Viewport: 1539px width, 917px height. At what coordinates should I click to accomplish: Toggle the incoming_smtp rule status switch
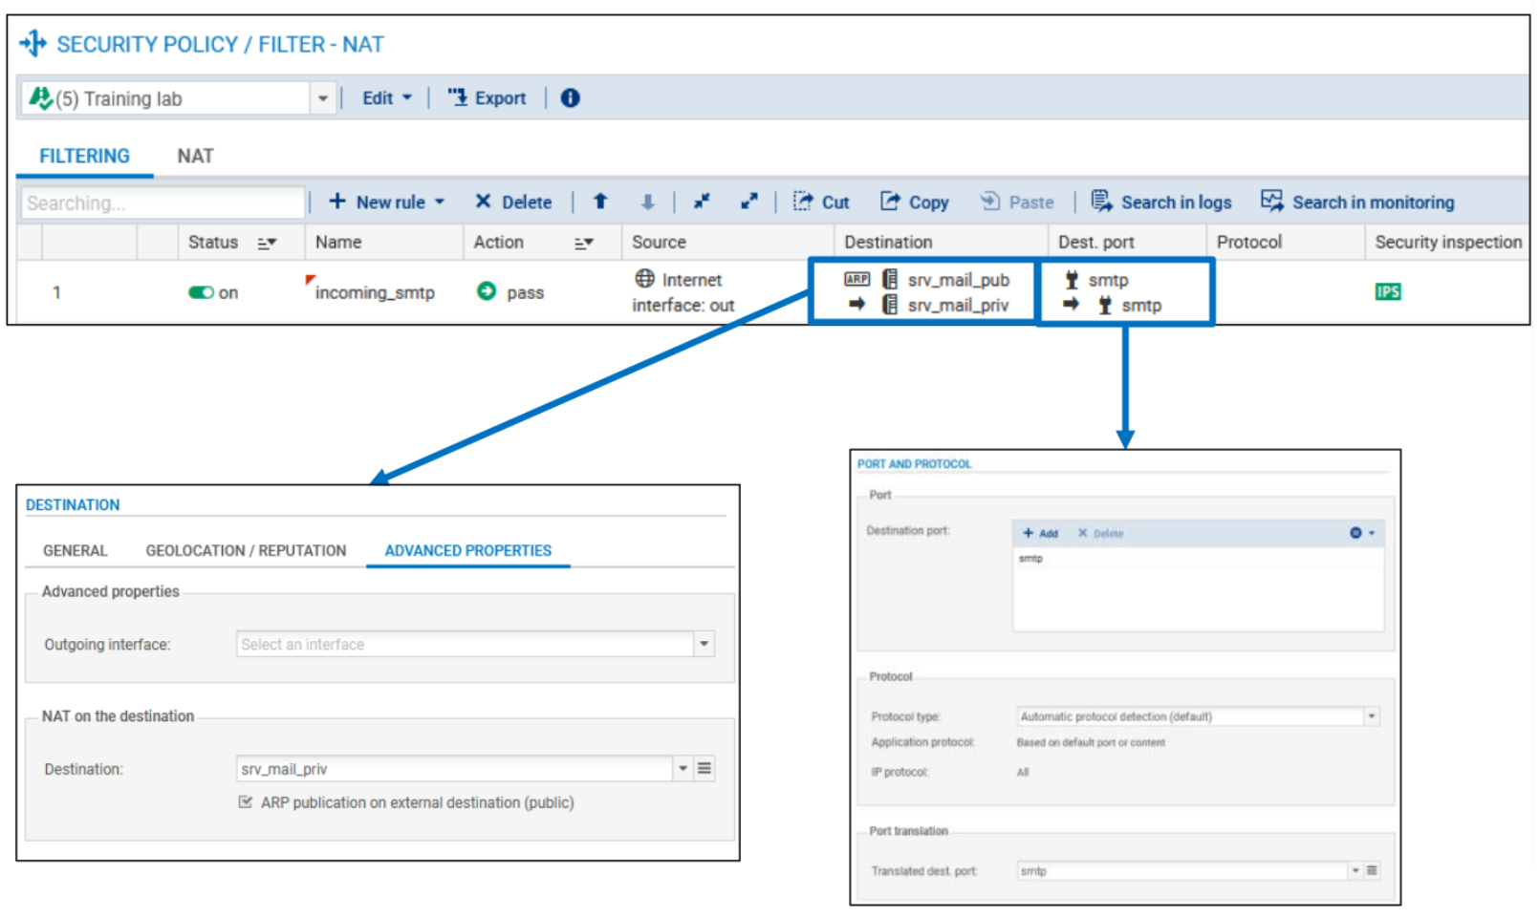[201, 292]
